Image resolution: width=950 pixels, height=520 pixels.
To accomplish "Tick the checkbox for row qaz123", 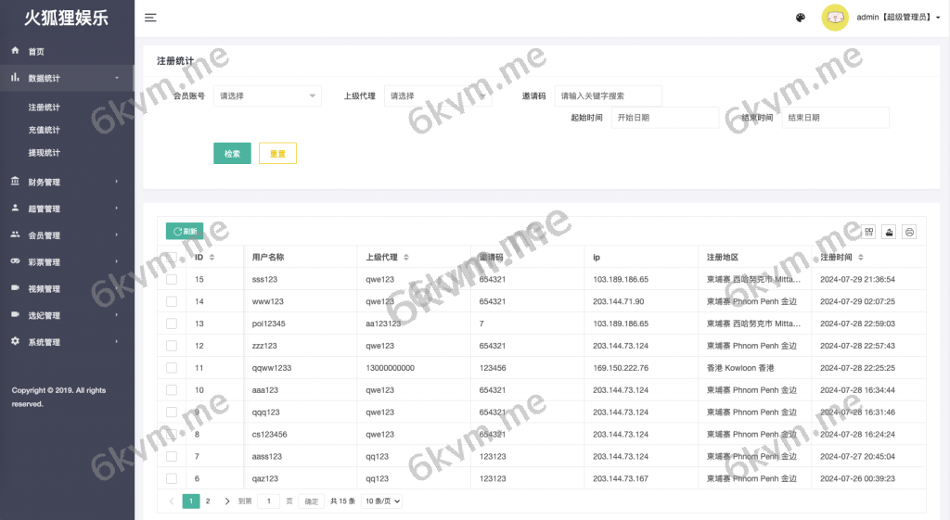I will click(172, 478).
